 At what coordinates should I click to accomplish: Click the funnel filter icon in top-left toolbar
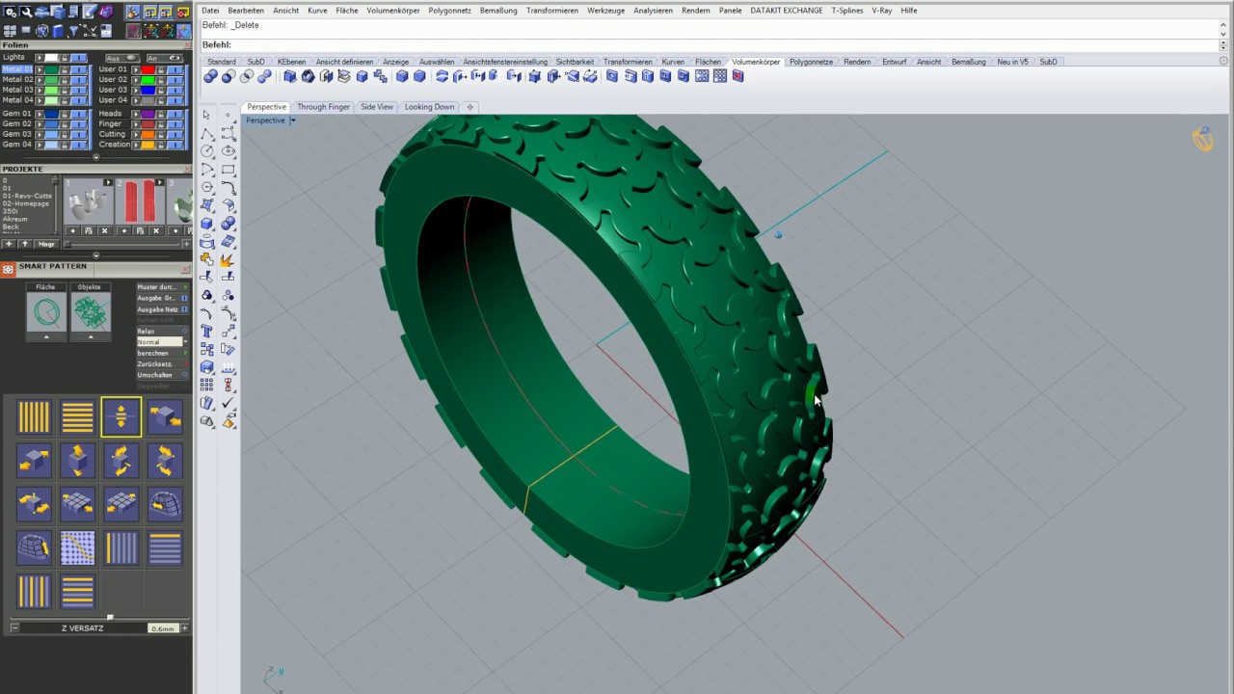click(74, 30)
